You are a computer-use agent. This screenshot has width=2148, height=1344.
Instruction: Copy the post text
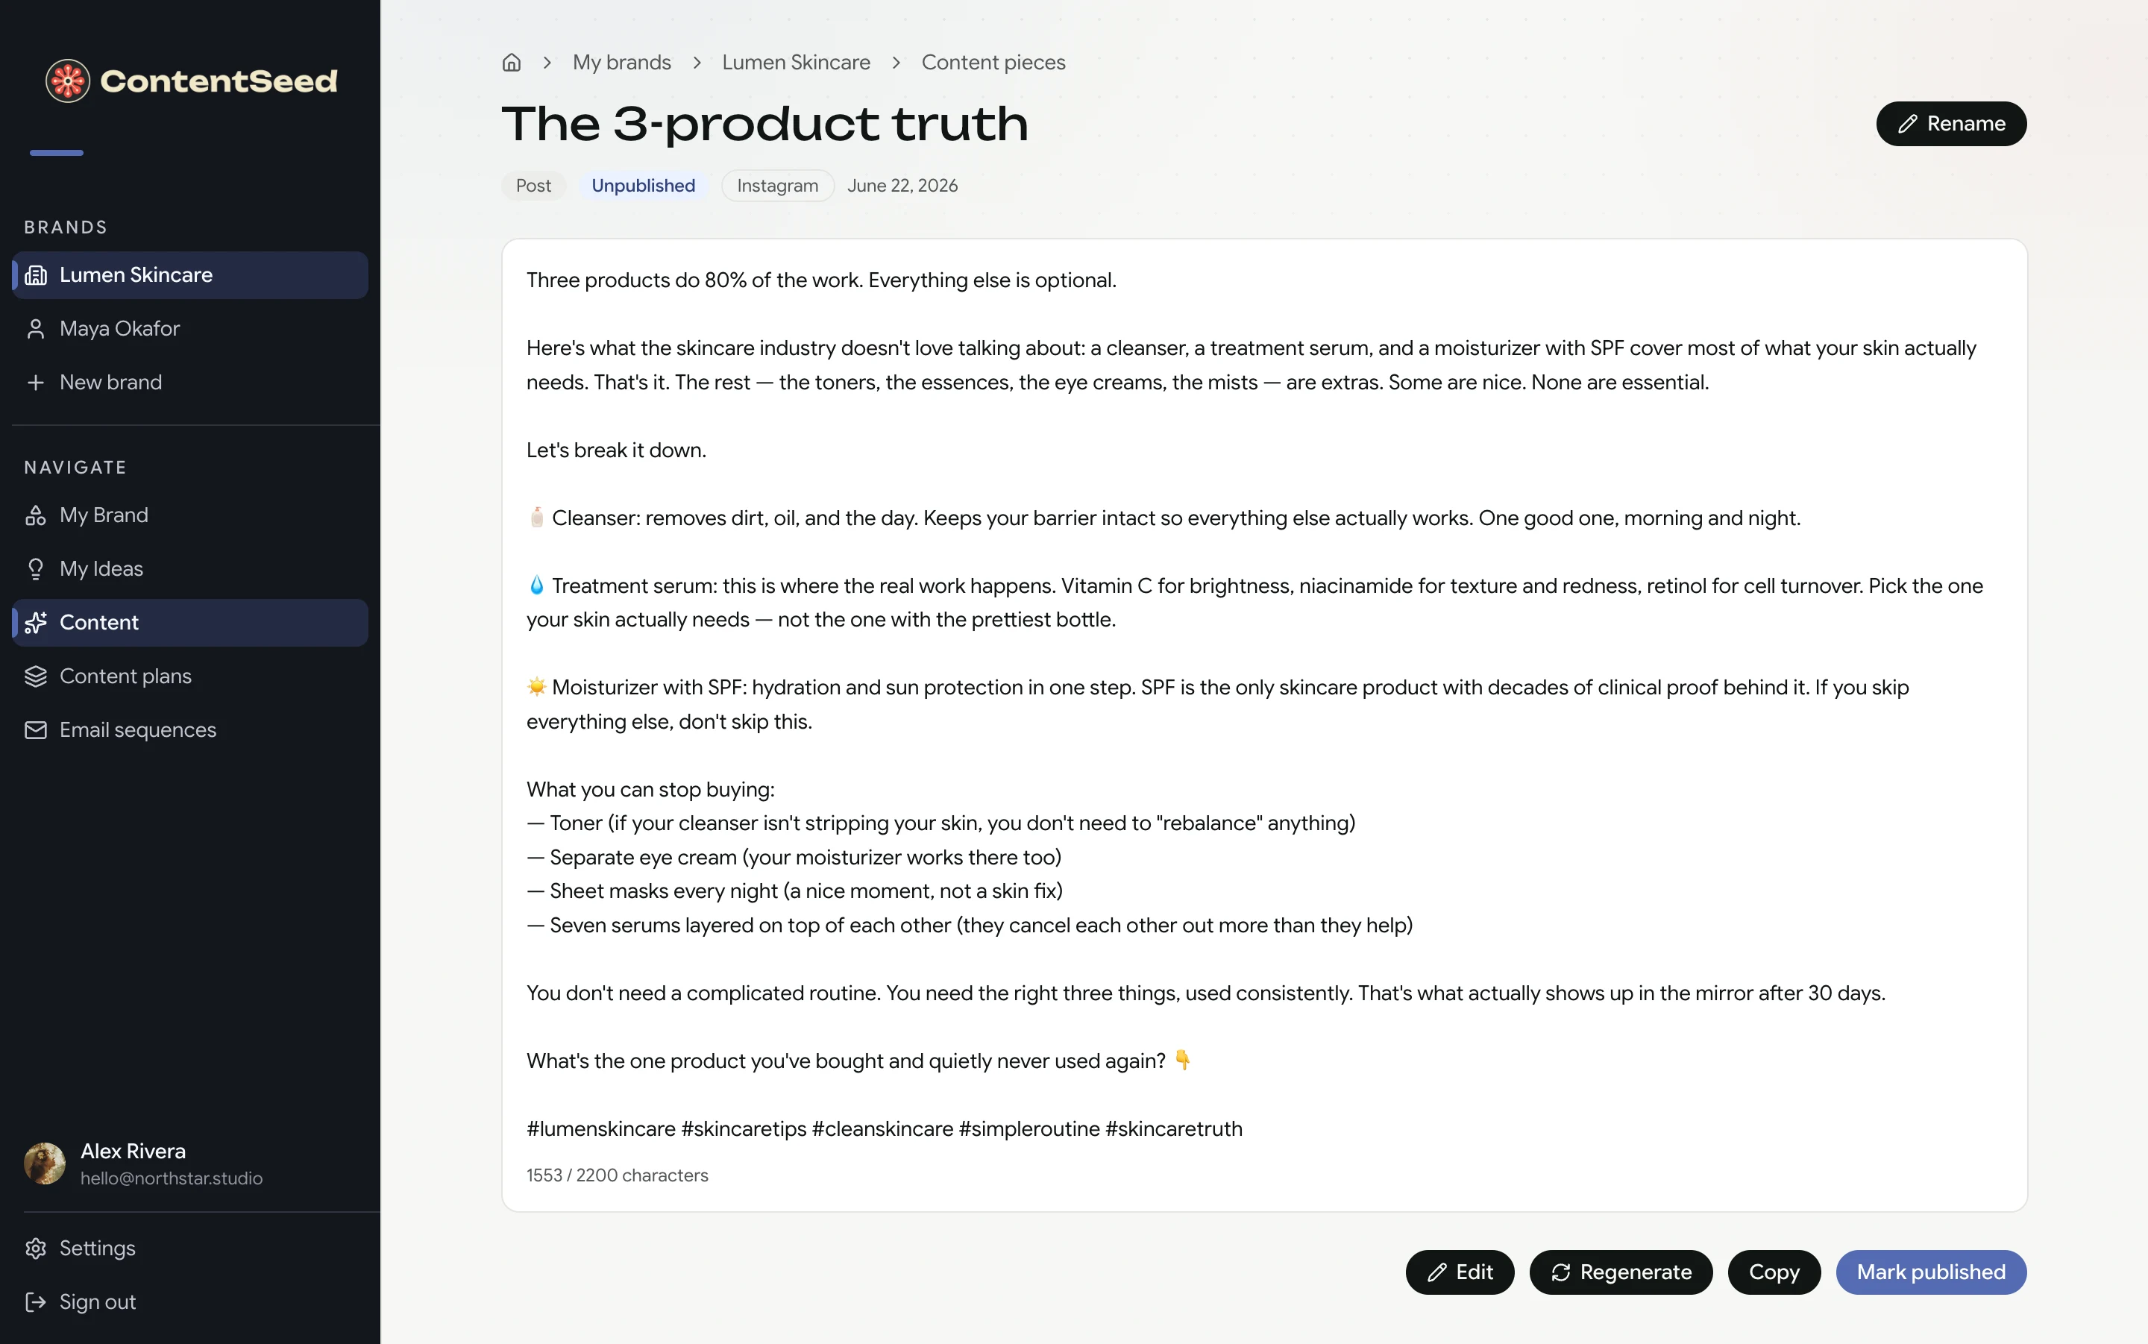pyautogui.click(x=1774, y=1272)
